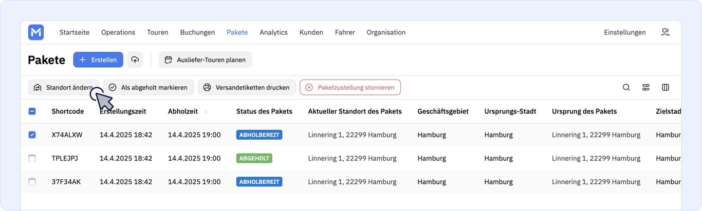Image resolution: width=702 pixels, height=211 pixels.
Task: Click ABHOLBEREIT badge in 37F34AK row
Action: 260,182
